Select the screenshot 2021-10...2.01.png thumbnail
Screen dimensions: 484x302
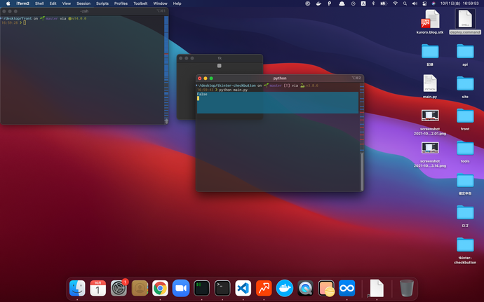pyautogui.click(x=430, y=116)
